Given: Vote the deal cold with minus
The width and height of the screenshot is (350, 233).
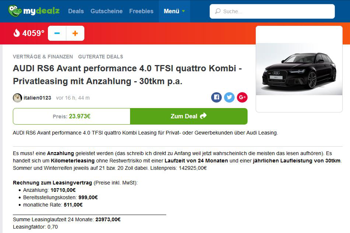Looking at the screenshot, I should point(57,33).
